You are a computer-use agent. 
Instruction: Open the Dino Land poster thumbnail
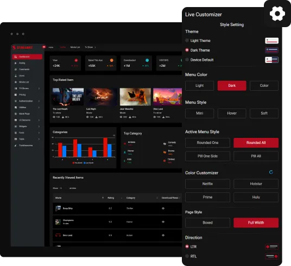point(167,97)
